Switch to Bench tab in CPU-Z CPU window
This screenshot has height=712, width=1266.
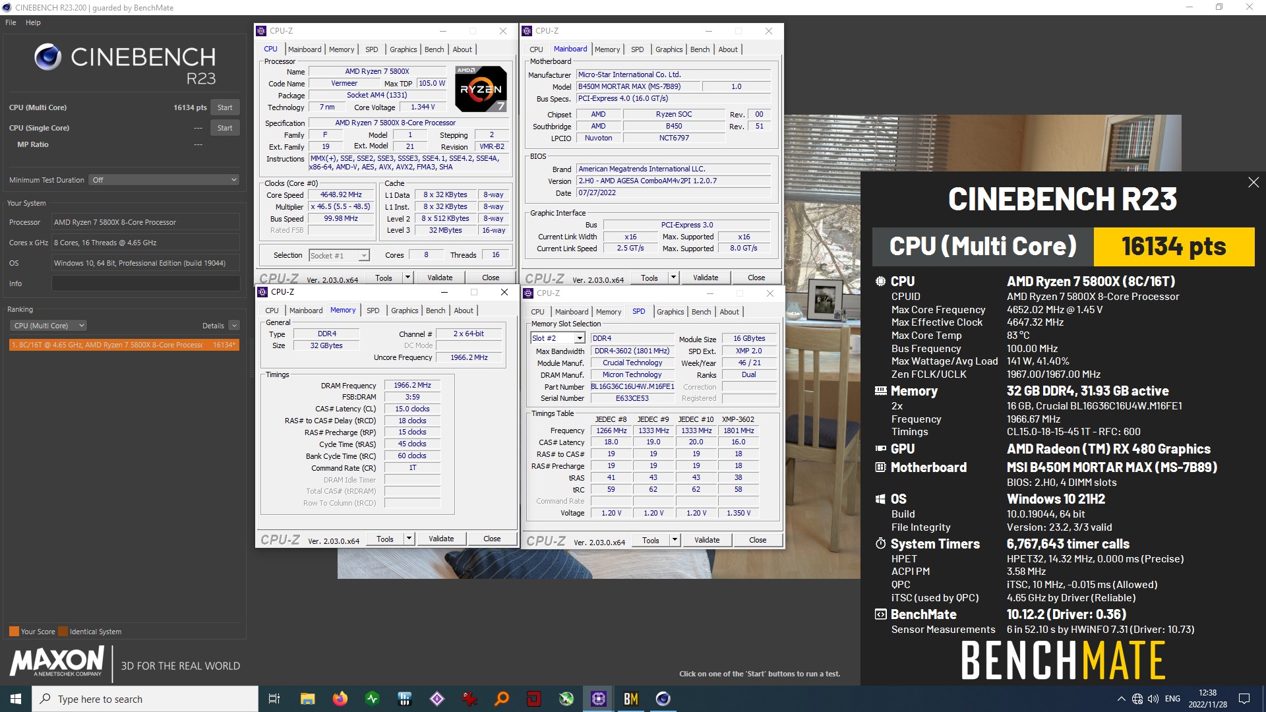tap(434, 49)
